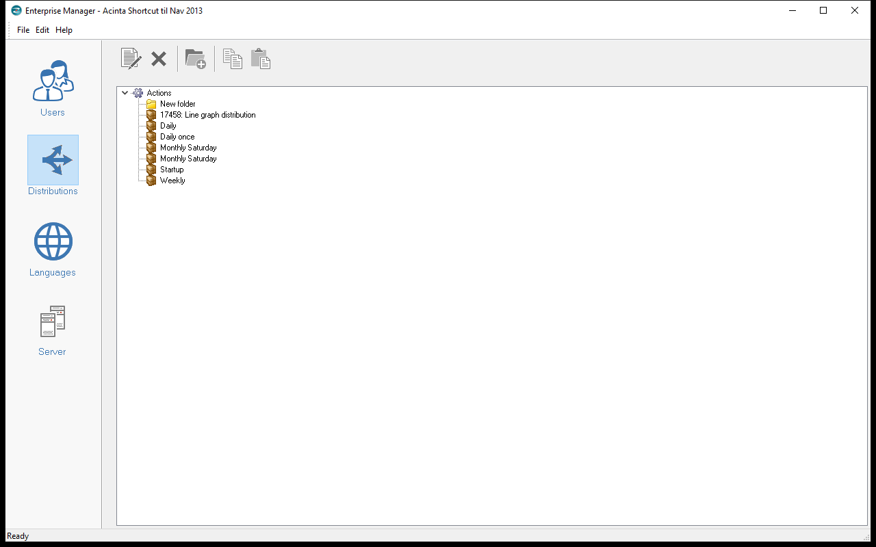Viewport: 876px width, 547px height.
Task: Click the package icon beside Weekly
Action: coord(151,181)
